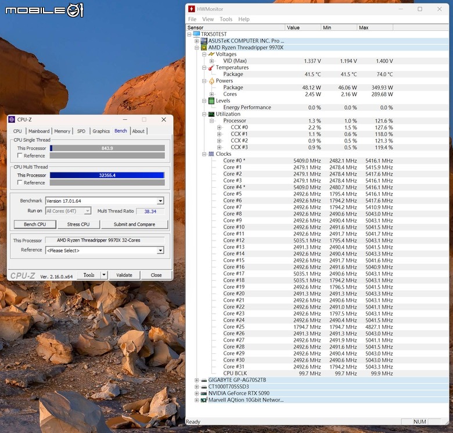
Task: Click the Close button in CPU-Z
Action: click(156, 275)
